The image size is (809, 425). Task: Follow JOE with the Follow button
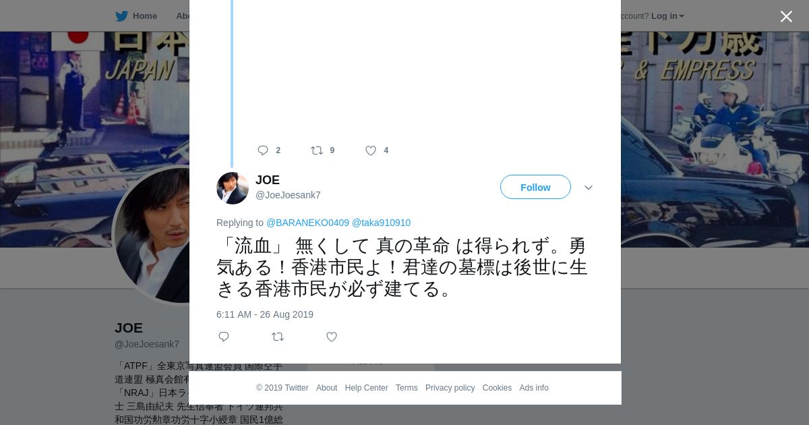[535, 187]
